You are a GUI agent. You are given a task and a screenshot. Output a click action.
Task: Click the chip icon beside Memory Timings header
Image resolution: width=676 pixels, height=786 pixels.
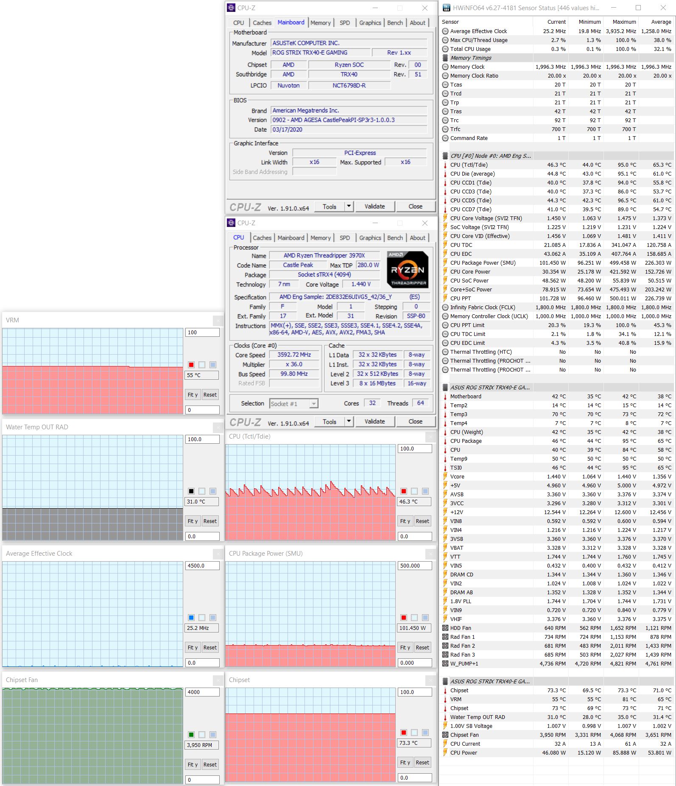445,58
